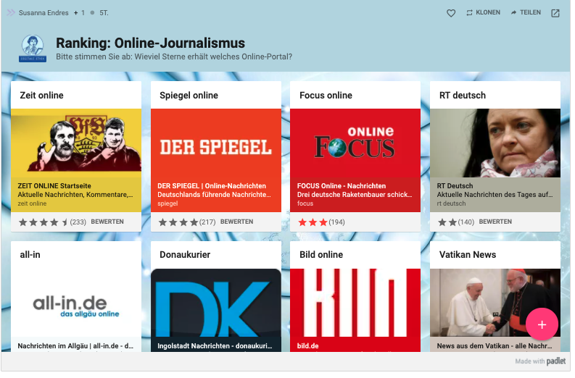
Task: Click the TEILEN share button
Action: click(526, 12)
